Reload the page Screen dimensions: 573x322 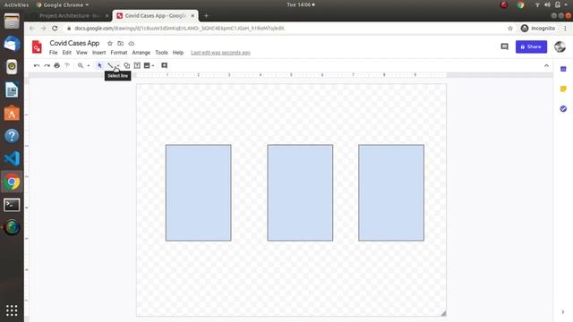pyautogui.click(x=55, y=28)
